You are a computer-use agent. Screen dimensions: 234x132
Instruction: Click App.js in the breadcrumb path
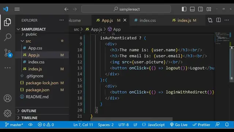[97, 29]
